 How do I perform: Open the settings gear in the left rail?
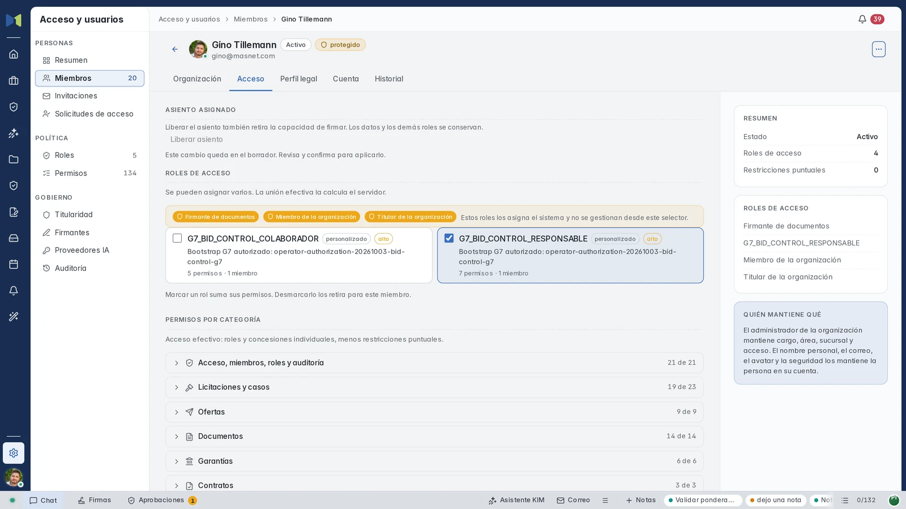coord(14,453)
